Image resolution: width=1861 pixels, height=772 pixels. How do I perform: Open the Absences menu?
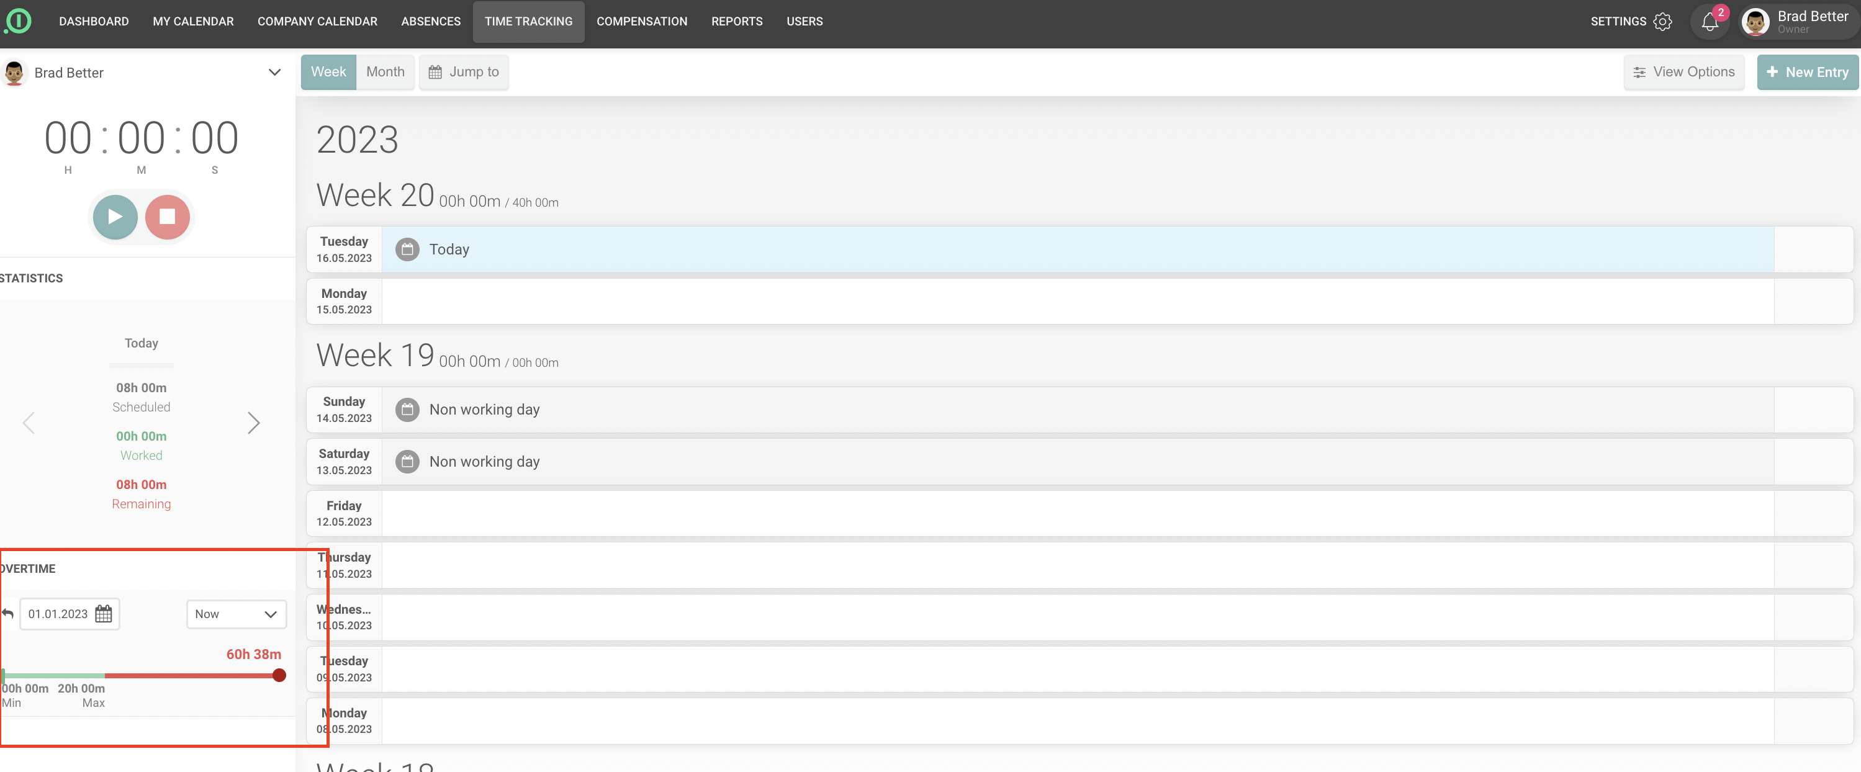click(x=431, y=22)
